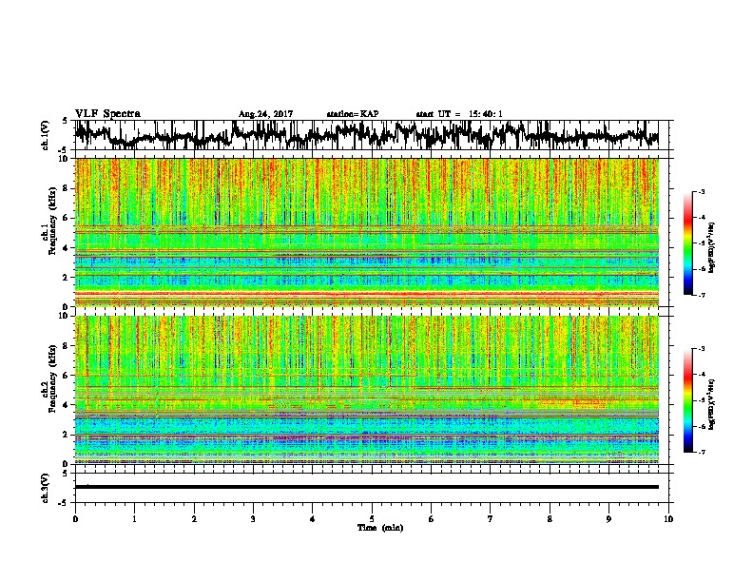Click time axis tick label '7'
Viewport: 753px width, 582px height.
point(491,519)
